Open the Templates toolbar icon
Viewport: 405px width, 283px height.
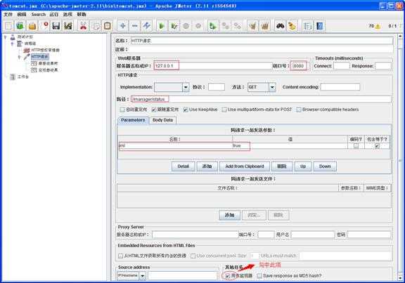20,26
